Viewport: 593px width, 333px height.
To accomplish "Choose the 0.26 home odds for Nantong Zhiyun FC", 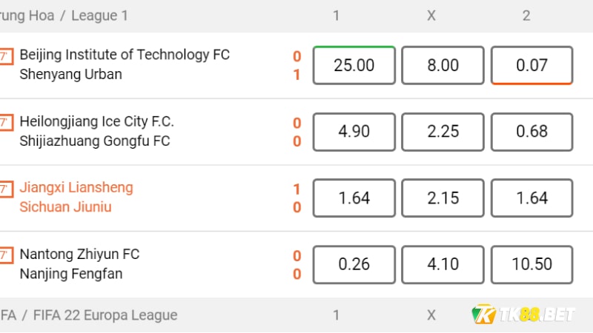I will click(x=354, y=265).
